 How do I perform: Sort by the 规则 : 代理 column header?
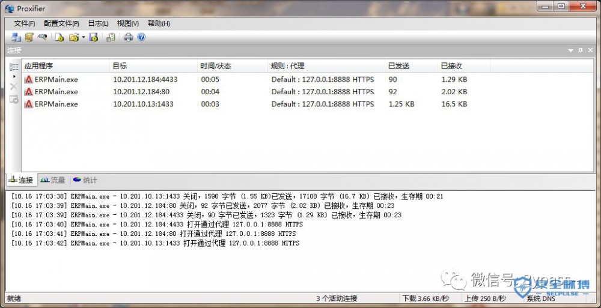pyautogui.click(x=326, y=66)
